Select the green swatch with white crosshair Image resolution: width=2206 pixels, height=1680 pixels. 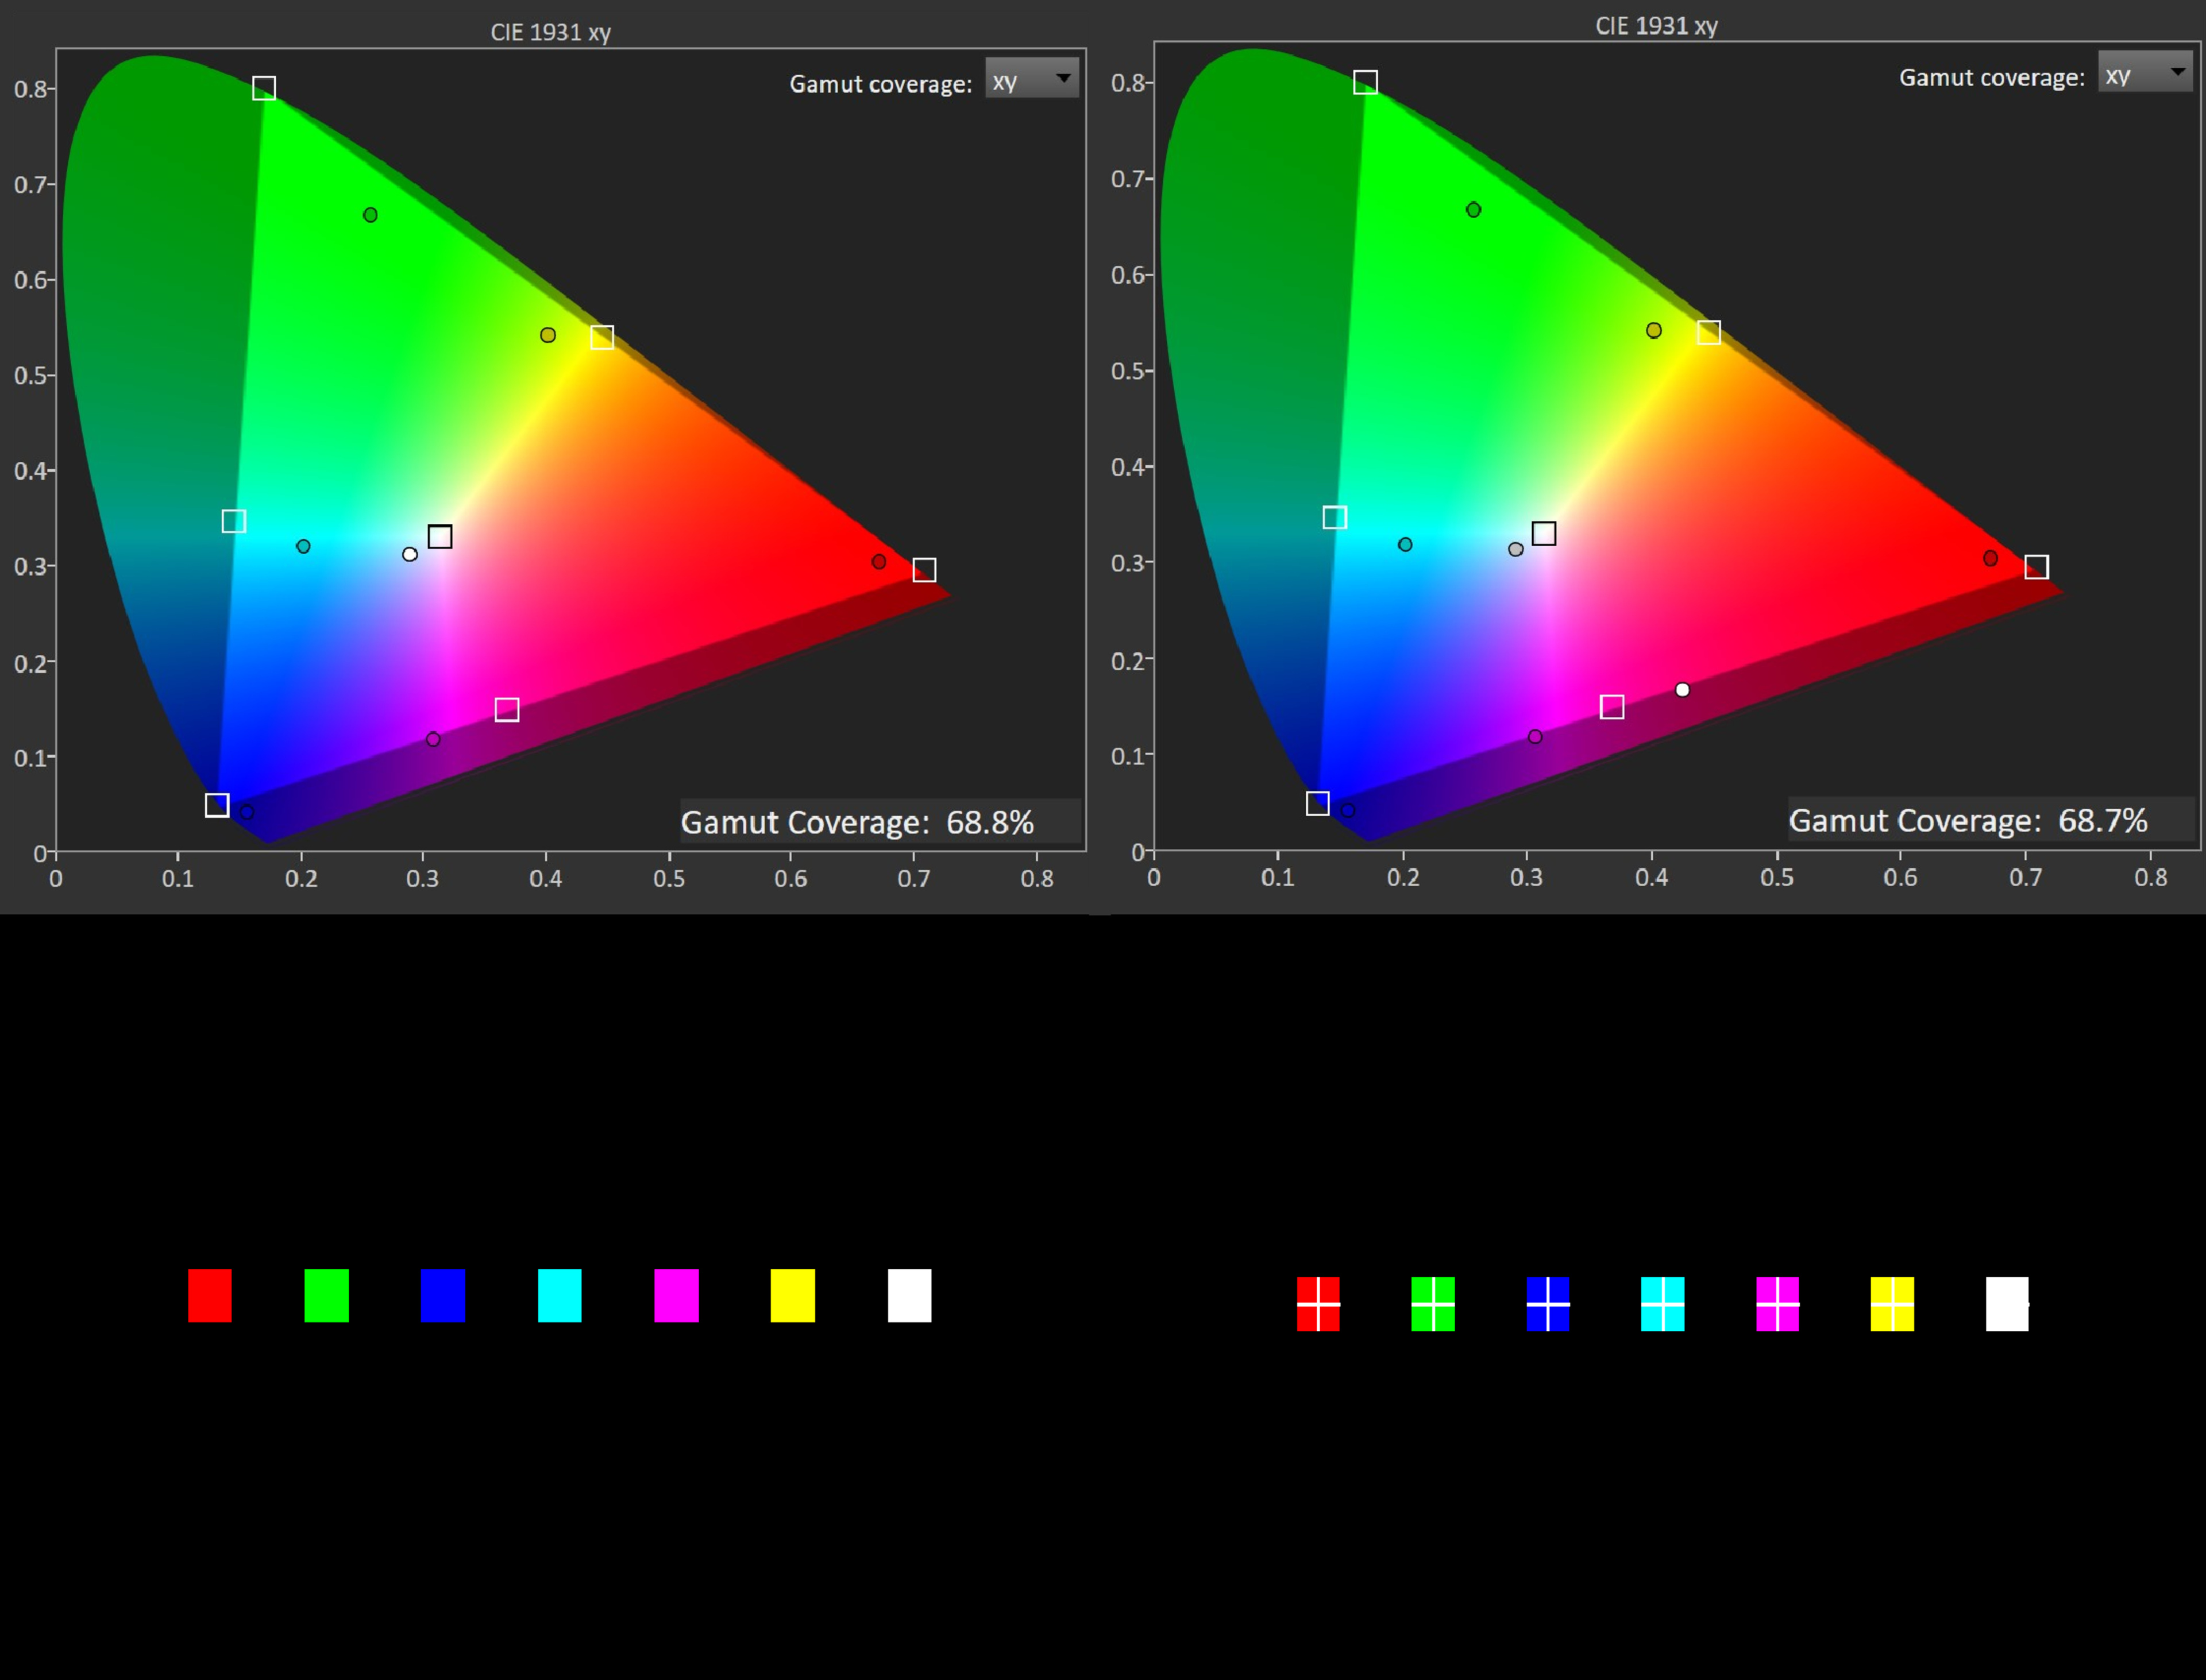[1433, 1304]
